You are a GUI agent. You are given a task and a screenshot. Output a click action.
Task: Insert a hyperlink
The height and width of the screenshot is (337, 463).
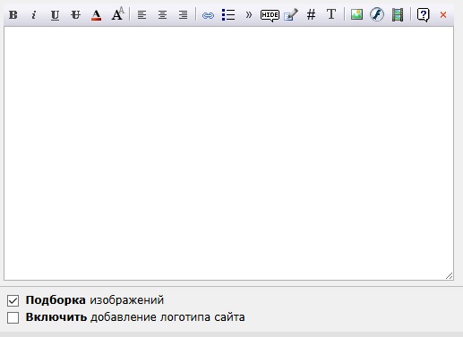pyautogui.click(x=208, y=15)
